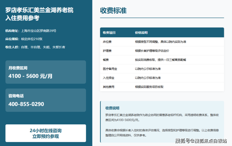
Task: Click the 收费标准 heading
Action: point(113,11)
